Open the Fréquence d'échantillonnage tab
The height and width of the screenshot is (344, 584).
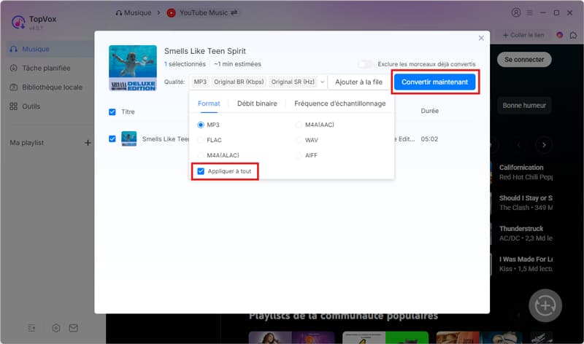[339, 103]
